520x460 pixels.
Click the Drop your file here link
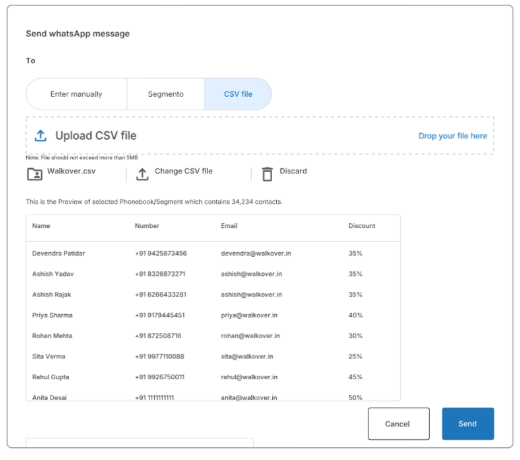[x=453, y=136]
